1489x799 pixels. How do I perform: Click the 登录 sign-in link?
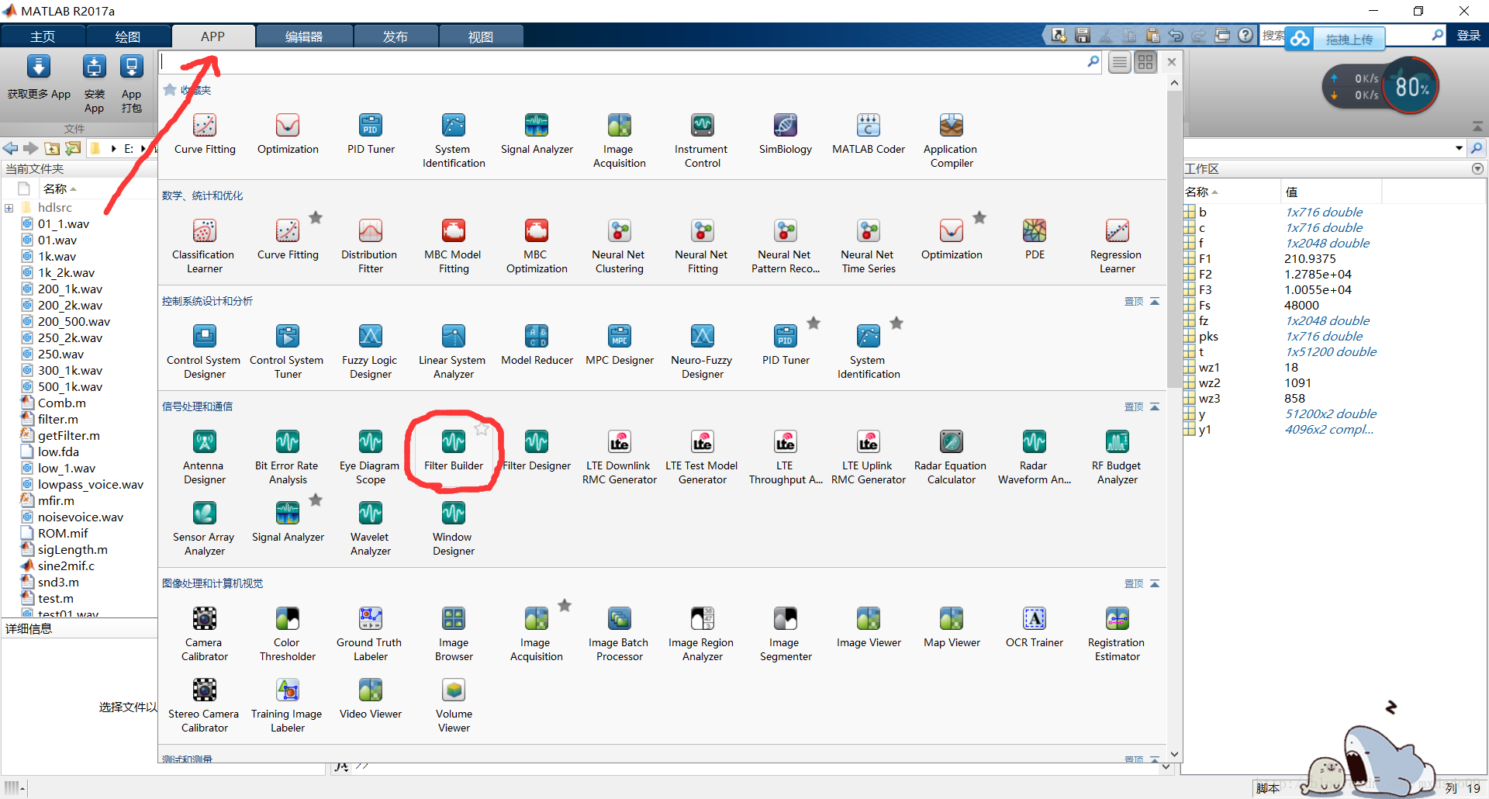[1468, 36]
